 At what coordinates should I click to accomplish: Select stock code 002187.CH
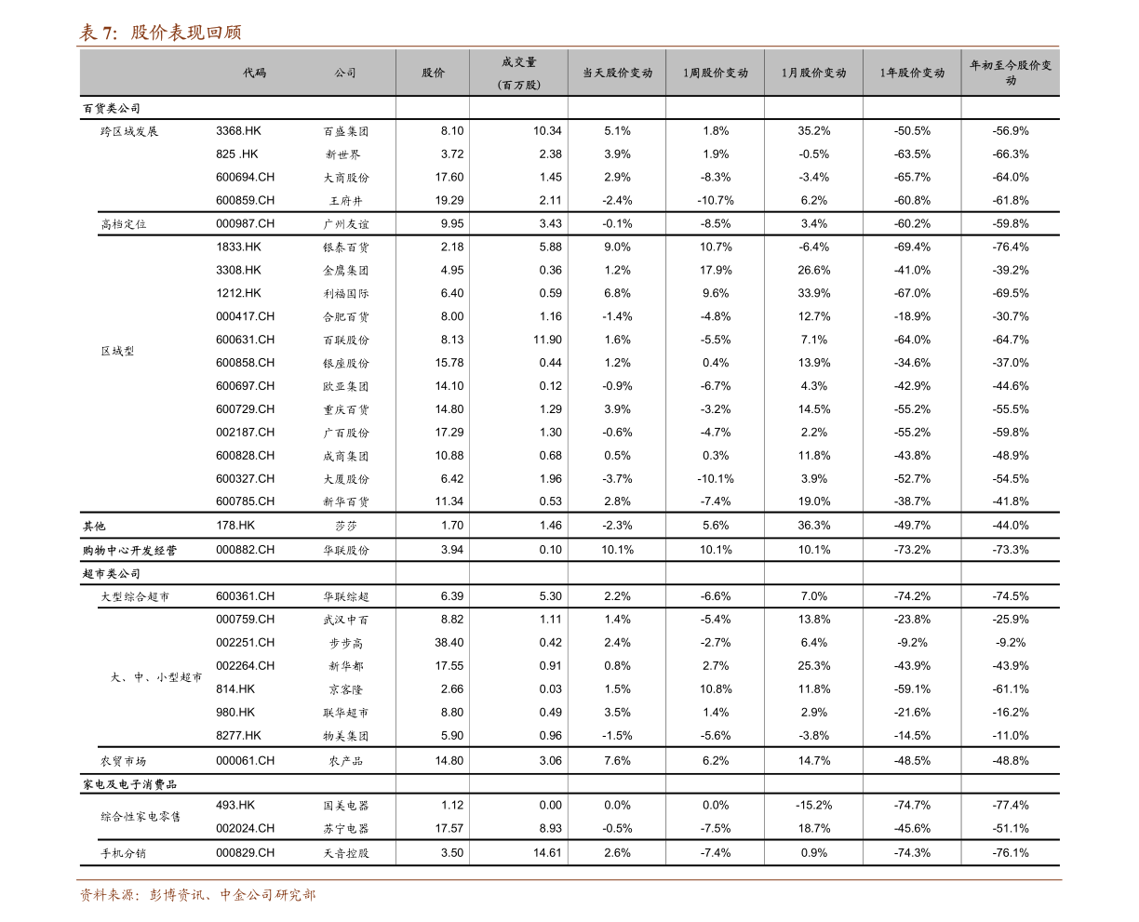[x=245, y=433]
